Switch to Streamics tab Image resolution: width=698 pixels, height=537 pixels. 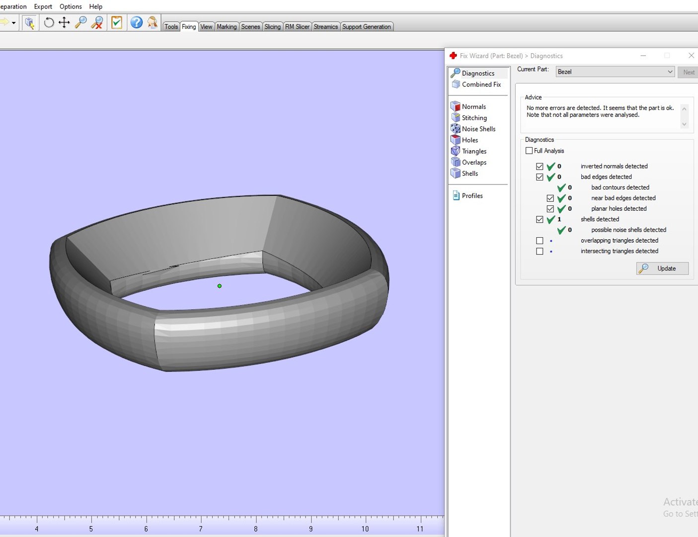pos(326,27)
